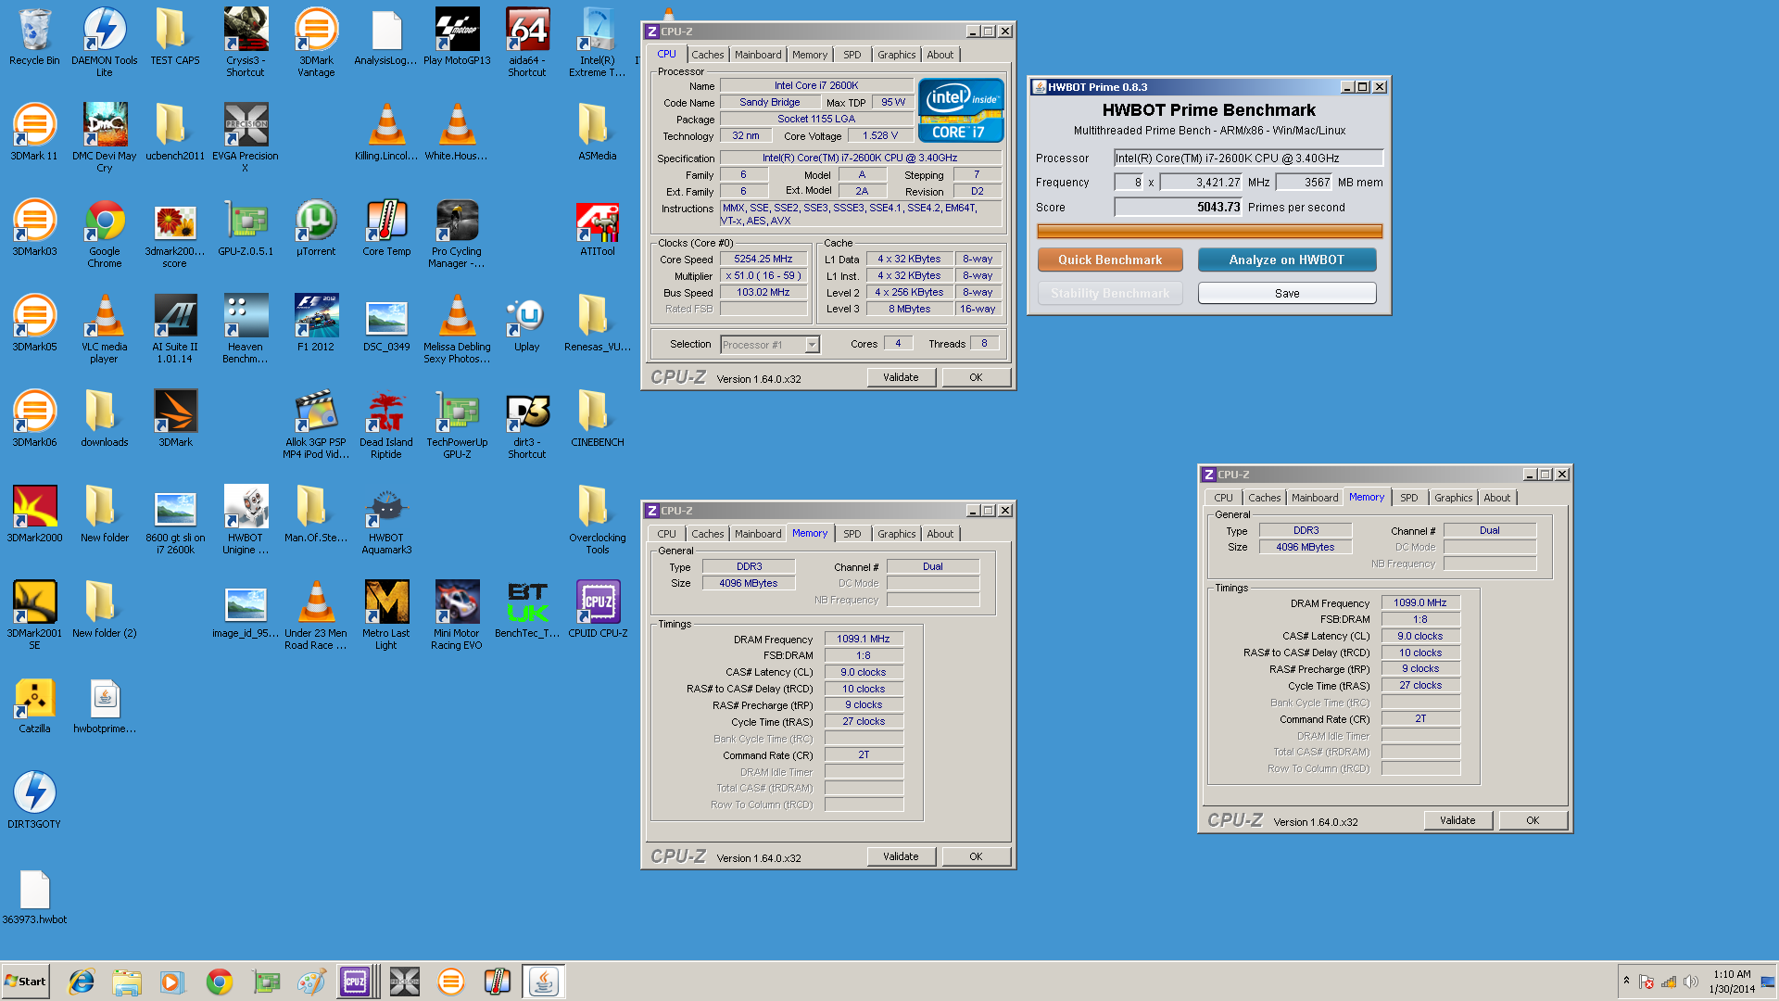This screenshot has width=1779, height=1001.
Task: Click the HWBOT Processor name field
Action: [x=1248, y=158]
